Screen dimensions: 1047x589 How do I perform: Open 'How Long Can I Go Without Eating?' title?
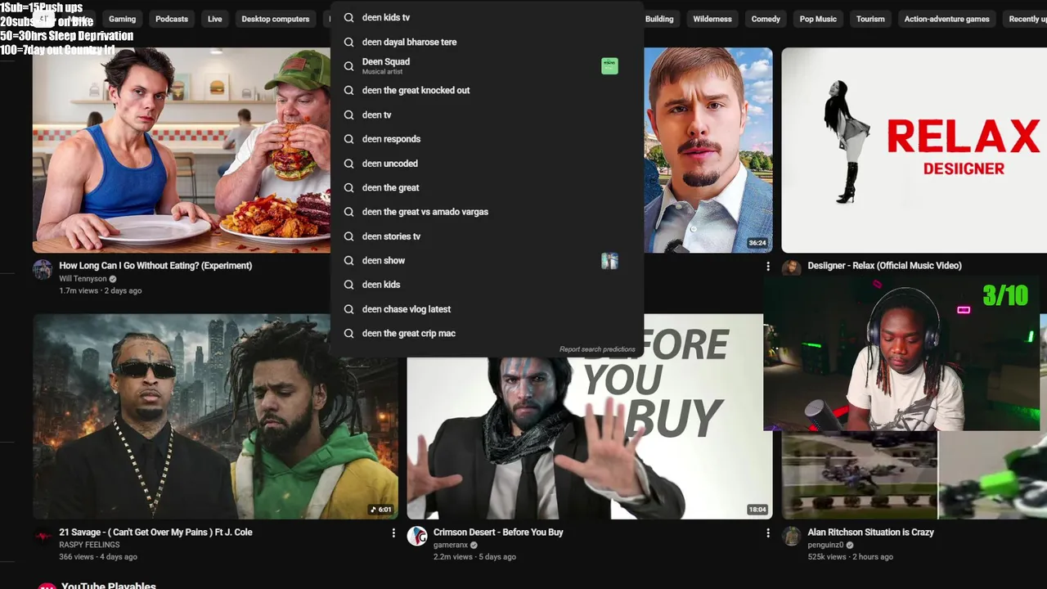pos(155,266)
